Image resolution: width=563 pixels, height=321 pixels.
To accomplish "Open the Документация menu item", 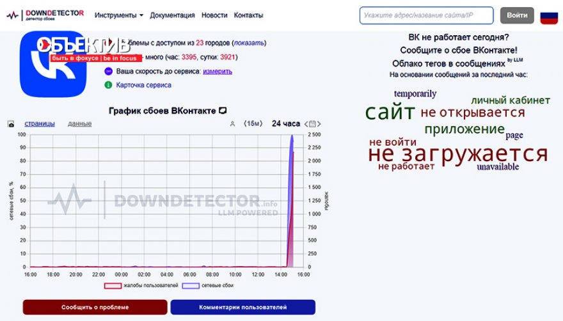I will point(172,15).
